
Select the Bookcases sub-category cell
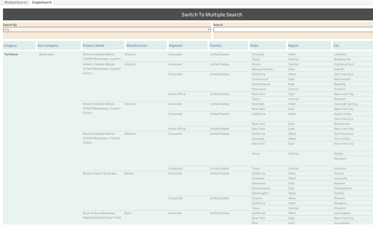[47, 54]
